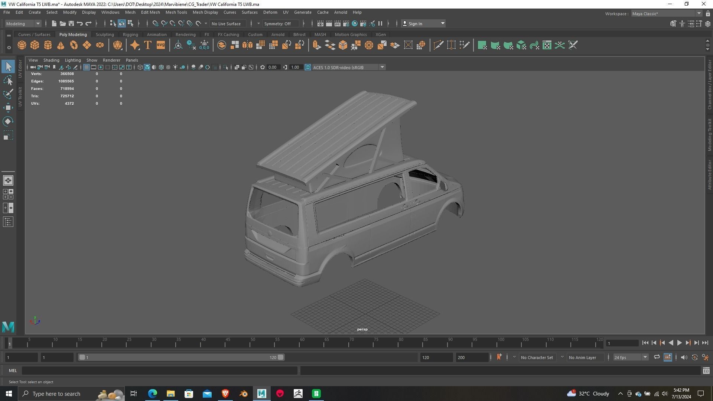Open the Edit Mesh menu

(x=150, y=12)
